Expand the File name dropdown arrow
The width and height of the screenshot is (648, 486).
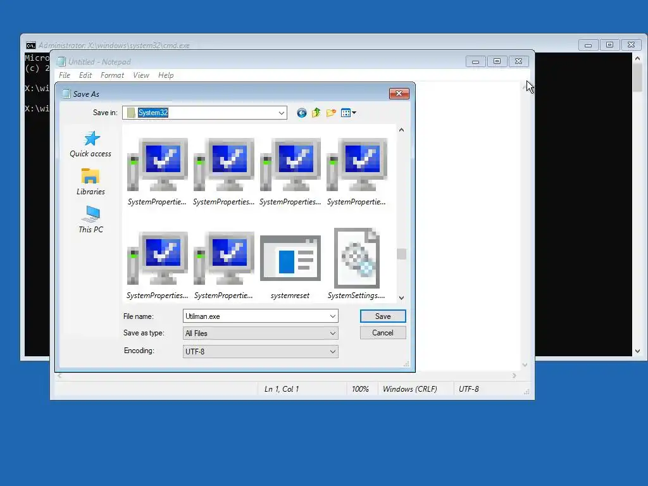coord(333,316)
